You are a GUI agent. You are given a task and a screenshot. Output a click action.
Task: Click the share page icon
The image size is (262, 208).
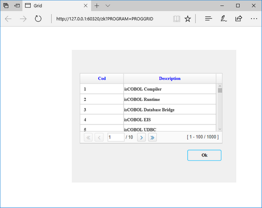point(238,19)
